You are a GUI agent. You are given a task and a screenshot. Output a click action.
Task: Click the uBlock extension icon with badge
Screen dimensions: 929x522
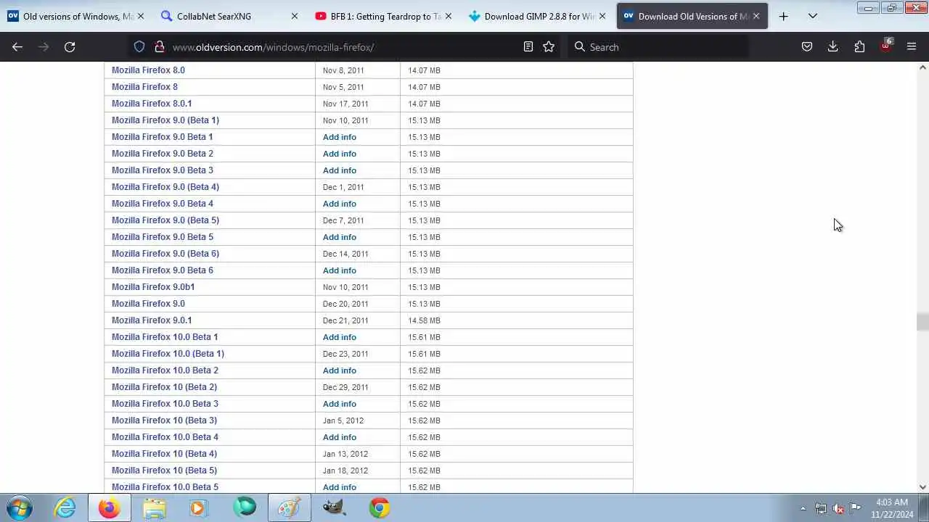tap(886, 46)
